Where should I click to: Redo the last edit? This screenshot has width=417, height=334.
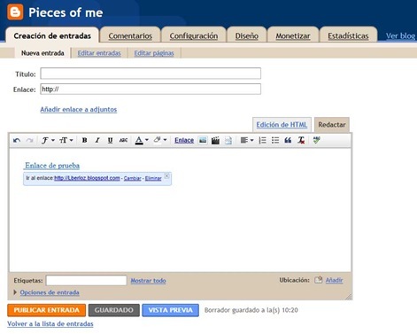coord(29,141)
